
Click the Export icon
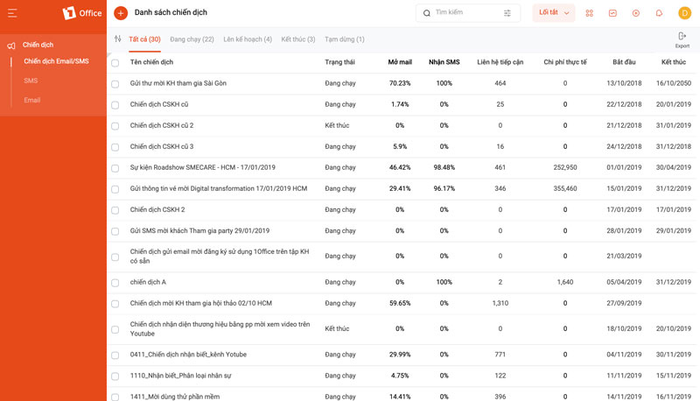pos(682,39)
